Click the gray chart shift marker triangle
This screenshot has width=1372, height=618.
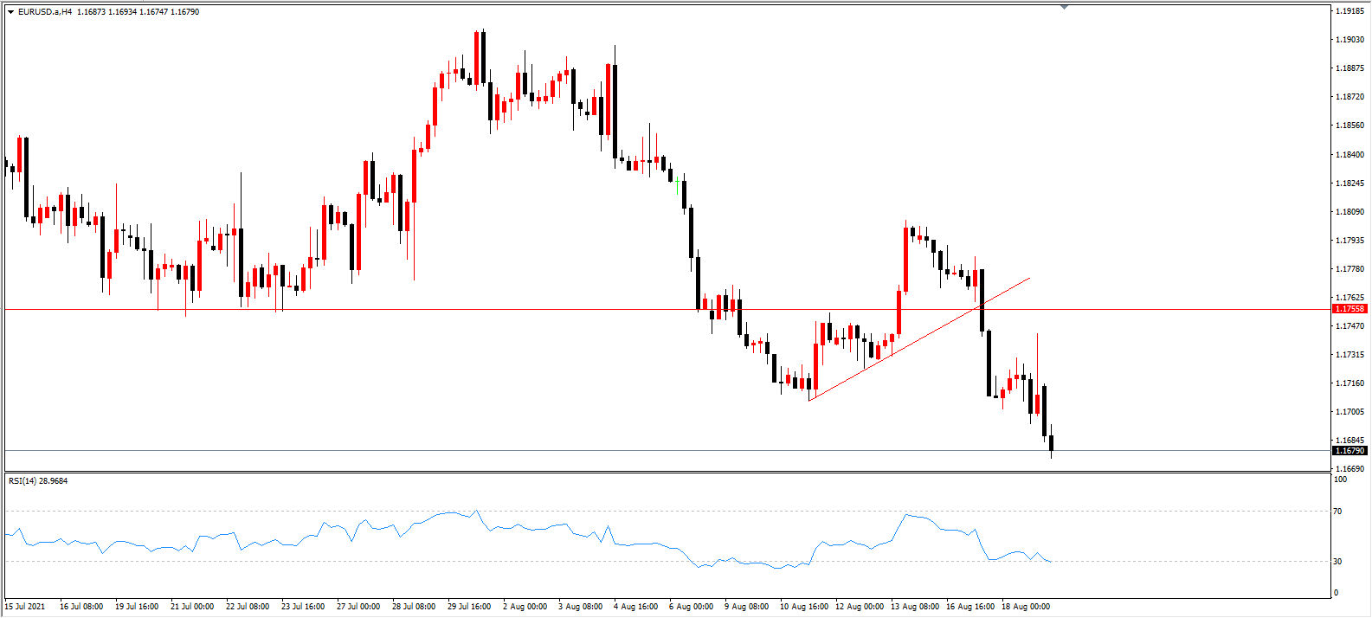pyautogui.click(x=1064, y=7)
